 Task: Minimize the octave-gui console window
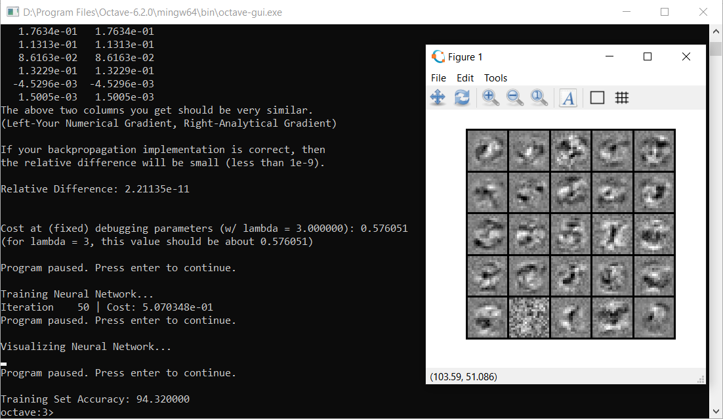pos(626,12)
